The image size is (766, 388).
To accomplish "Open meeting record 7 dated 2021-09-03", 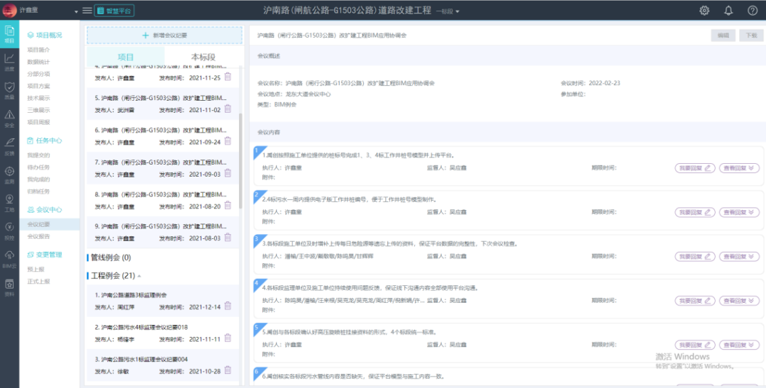I will click(x=162, y=168).
